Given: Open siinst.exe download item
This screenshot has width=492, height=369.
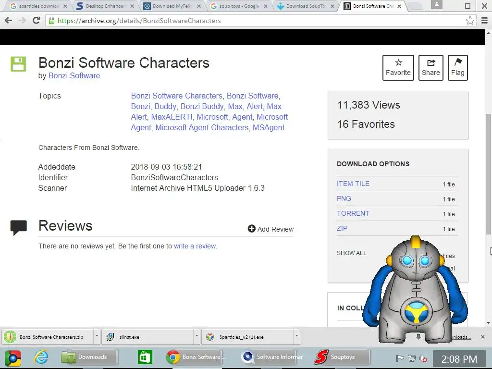Looking at the screenshot, I should 148,337.
